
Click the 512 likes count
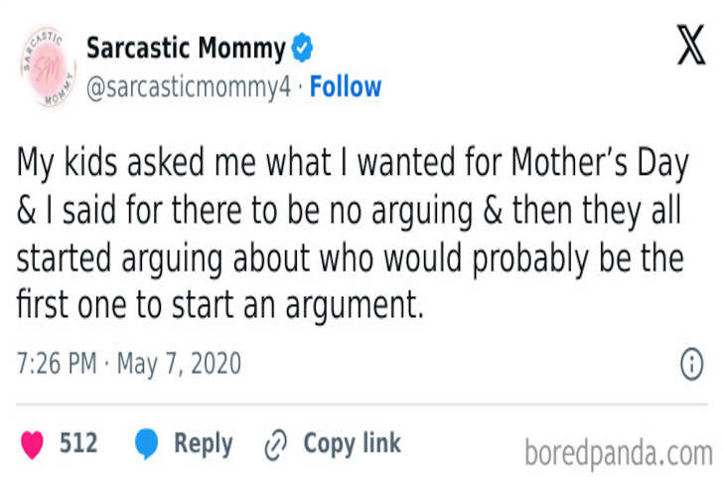(78, 443)
